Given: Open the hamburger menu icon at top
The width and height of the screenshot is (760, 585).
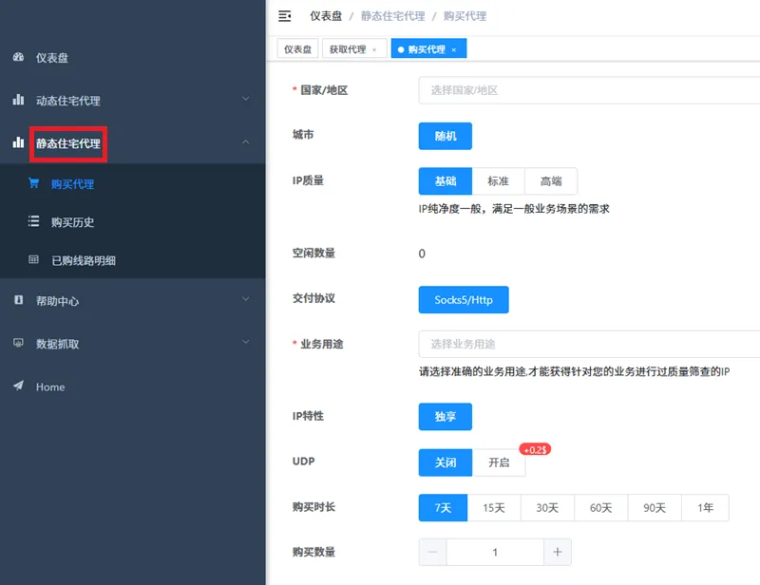Looking at the screenshot, I should point(284,15).
